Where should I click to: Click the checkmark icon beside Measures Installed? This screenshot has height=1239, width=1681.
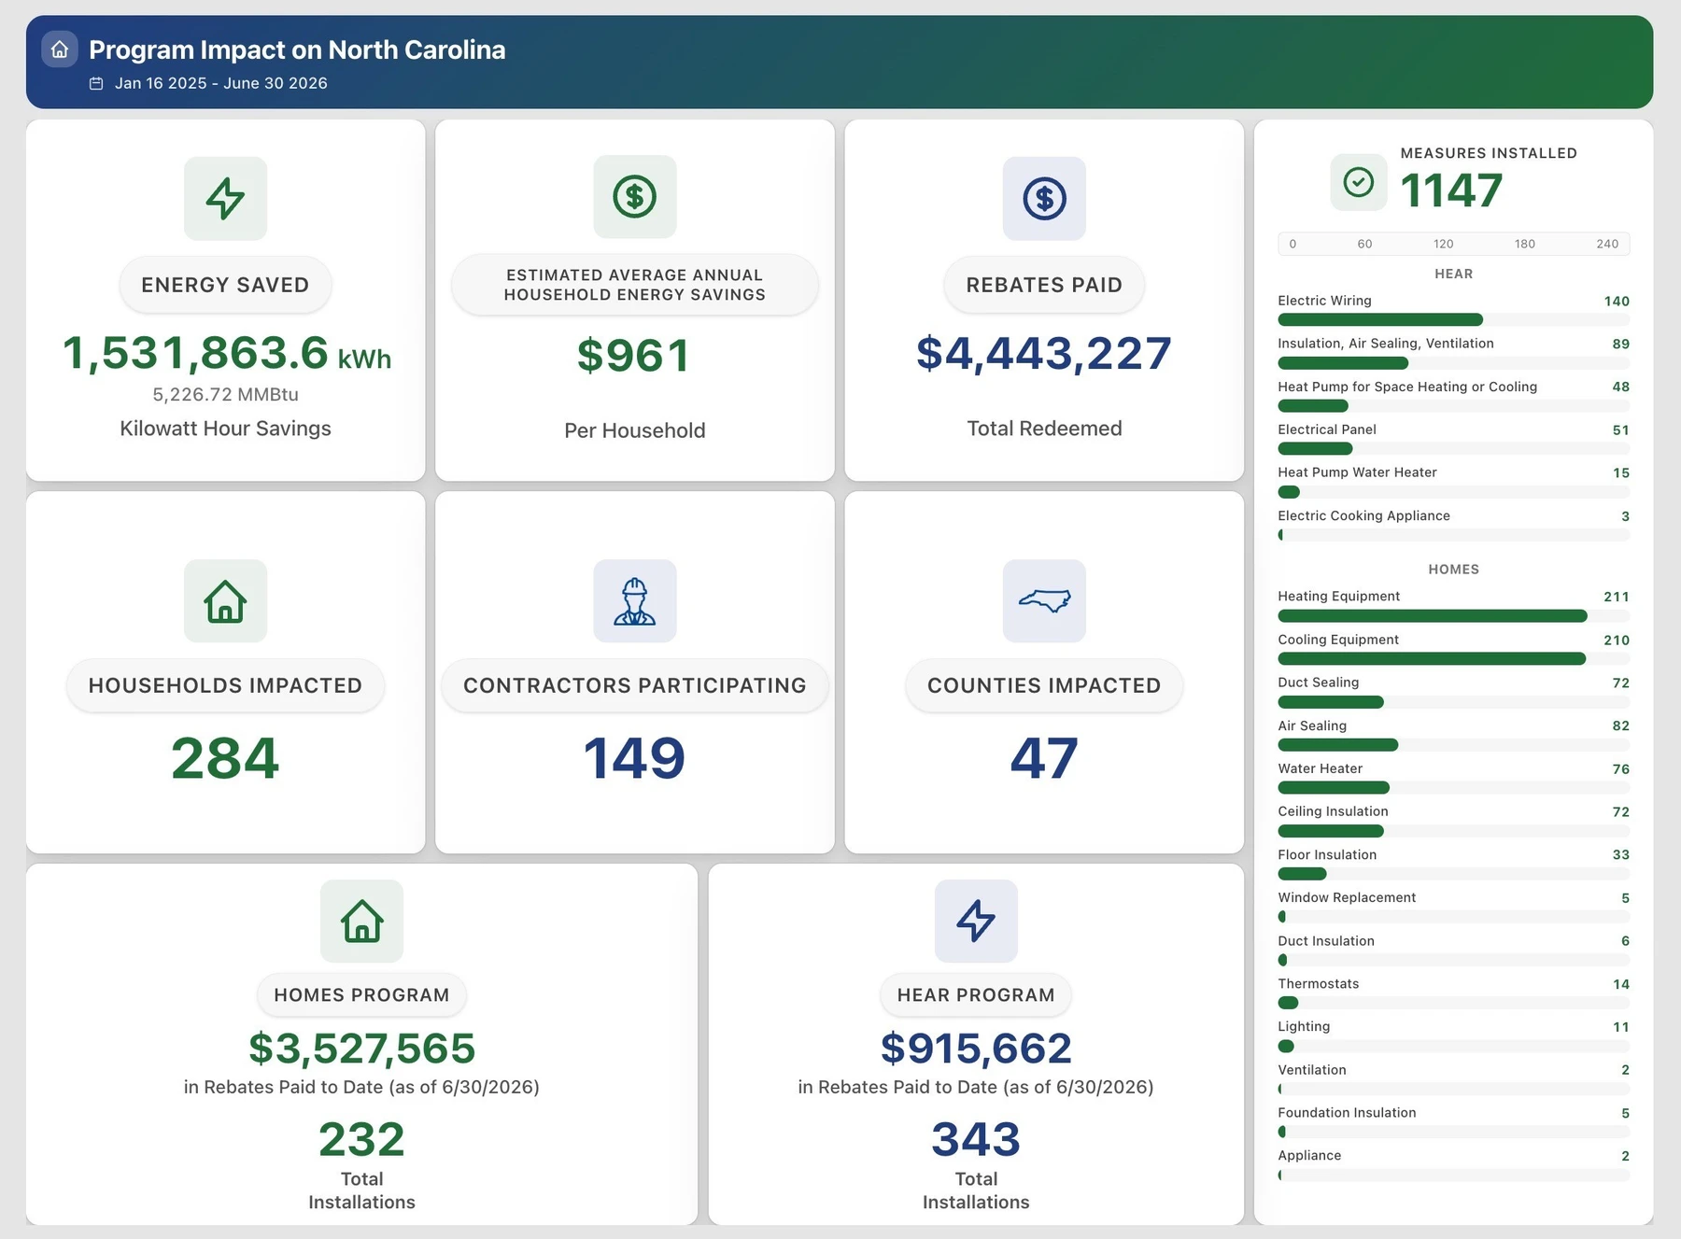coord(1359,182)
